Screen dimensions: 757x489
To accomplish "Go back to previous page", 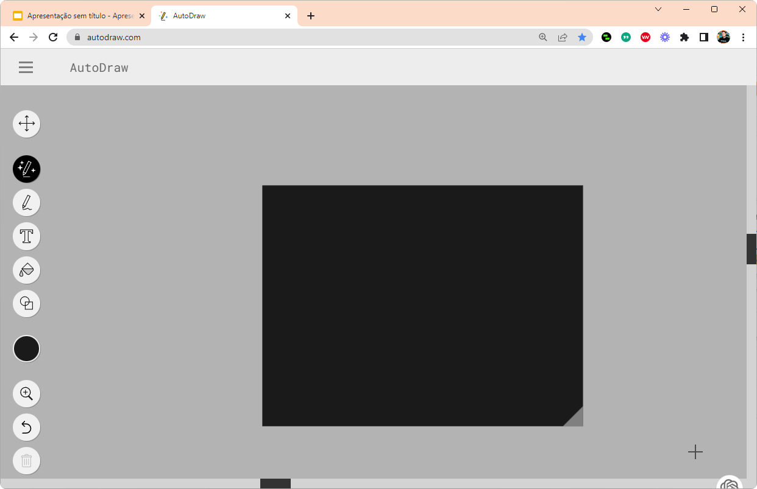I will pyautogui.click(x=14, y=37).
